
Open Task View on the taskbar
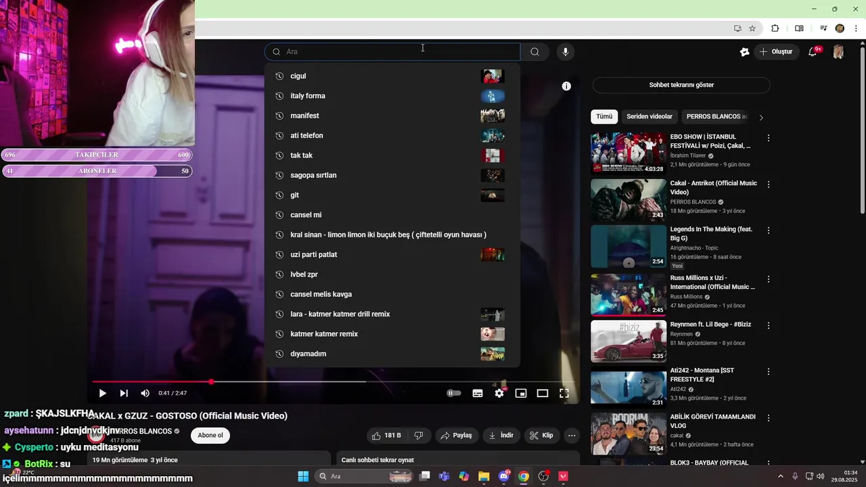[424, 476]
